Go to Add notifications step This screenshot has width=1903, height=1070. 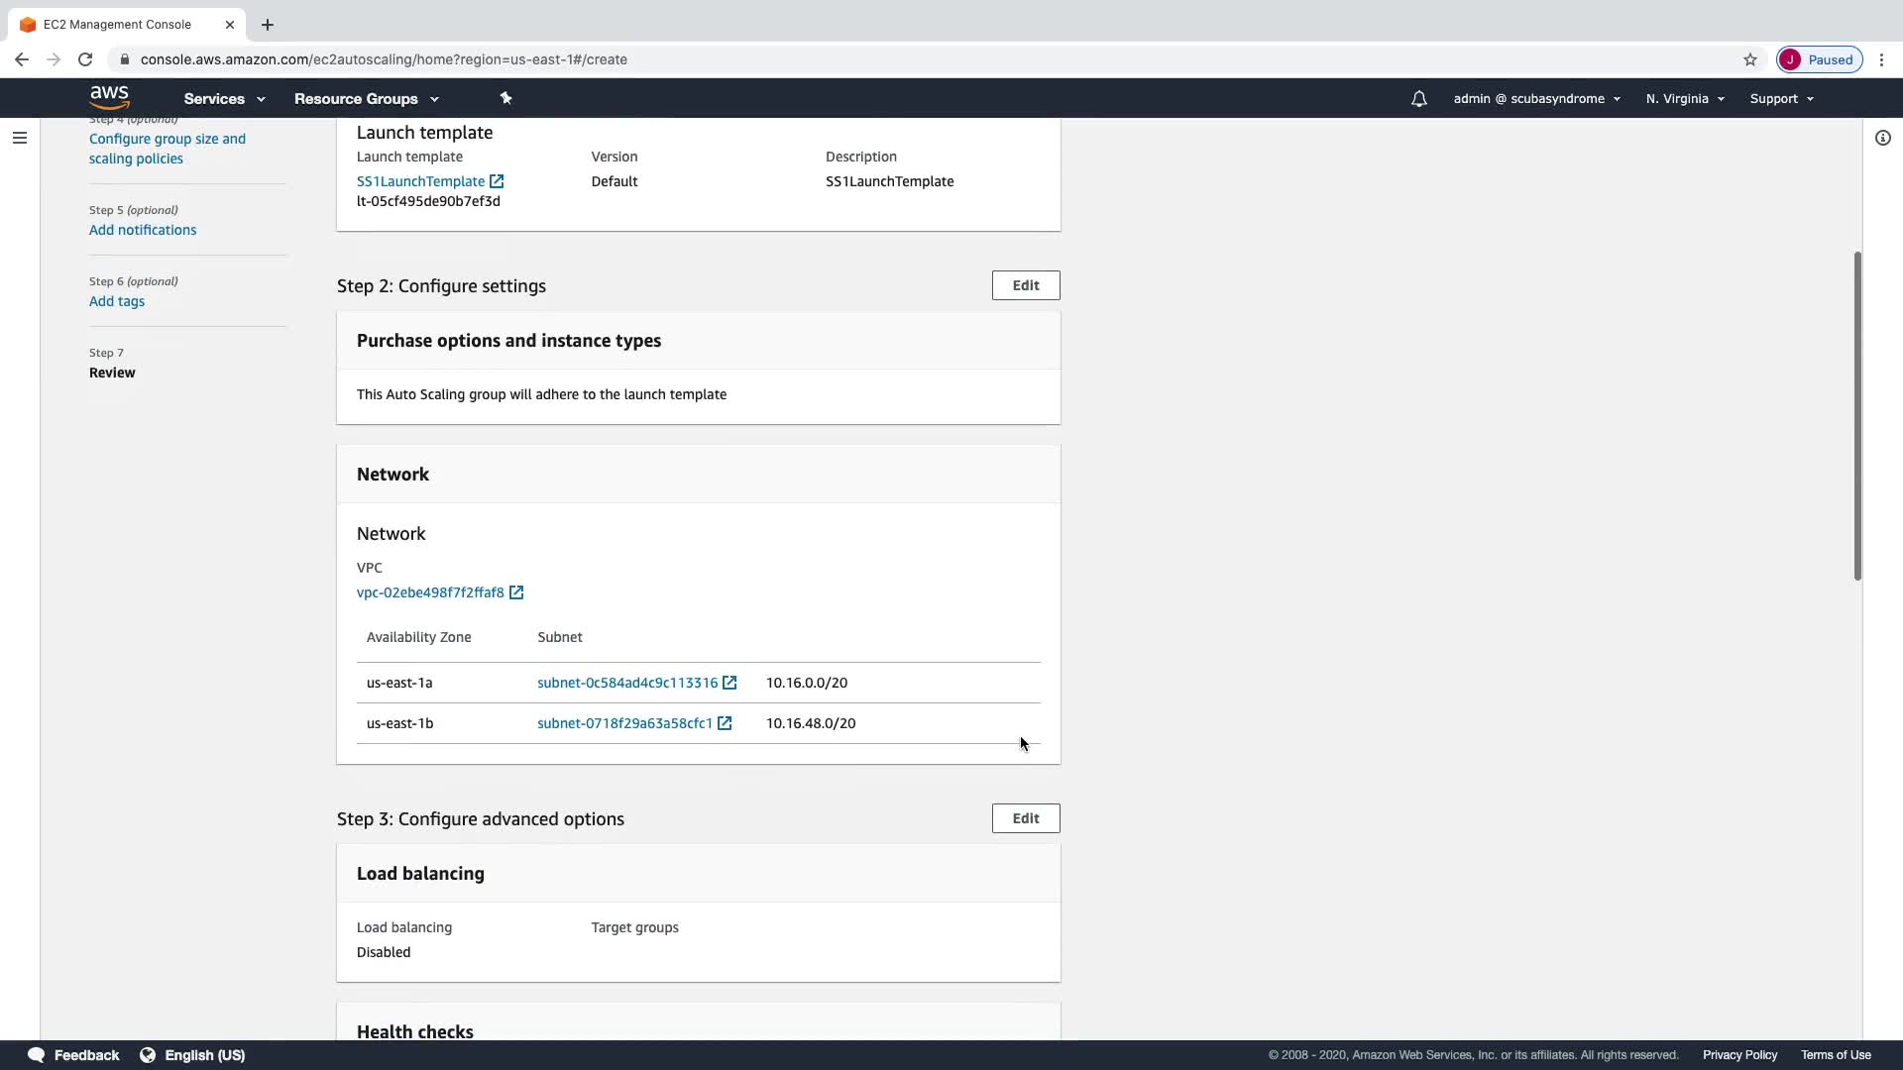click(x=143, y=230)
